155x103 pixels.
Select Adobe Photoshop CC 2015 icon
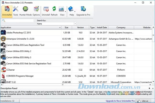pyautogui.click(x=3, y=32)
